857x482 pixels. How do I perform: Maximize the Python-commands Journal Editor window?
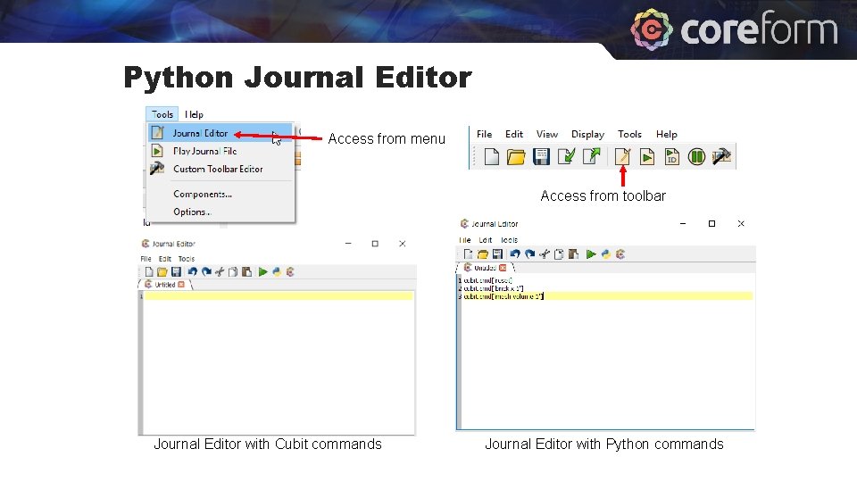pos(711,223)
